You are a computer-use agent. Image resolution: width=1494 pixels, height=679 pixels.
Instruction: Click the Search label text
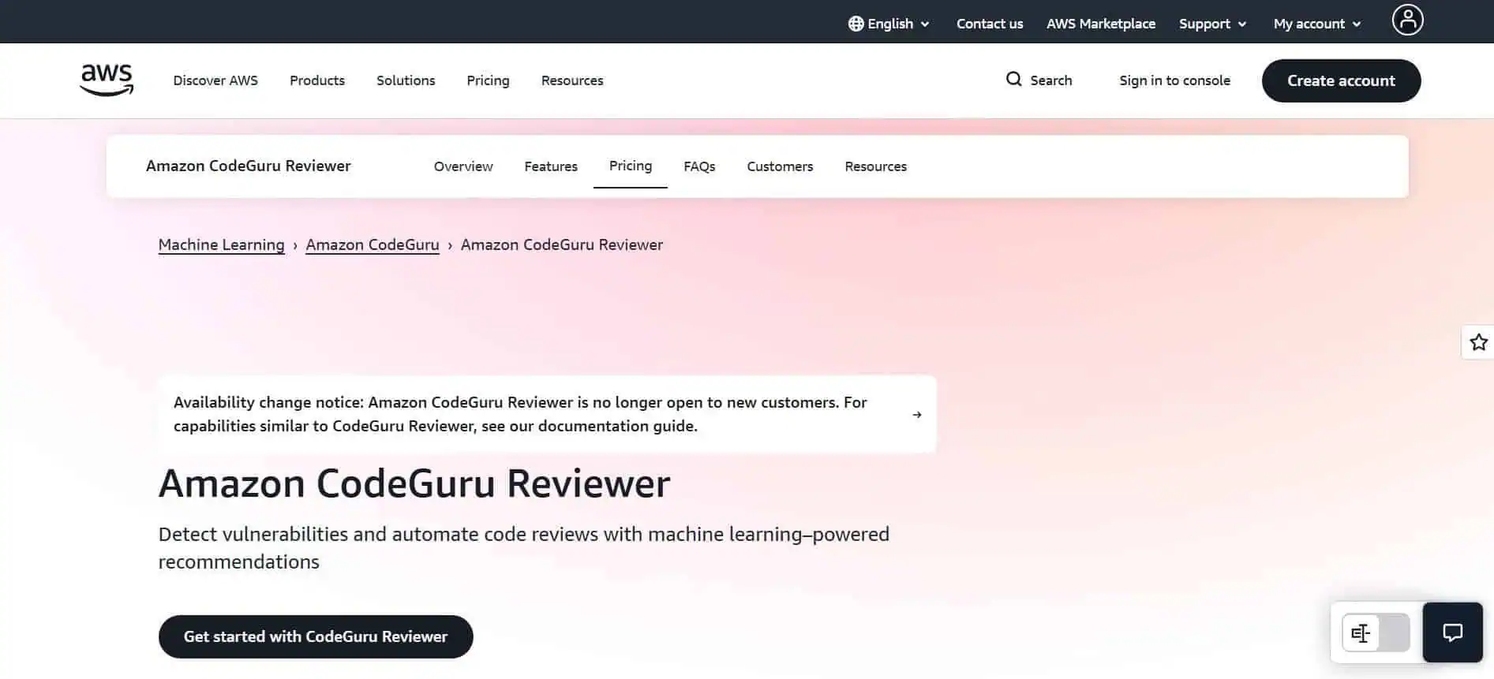click(1051, 80)
